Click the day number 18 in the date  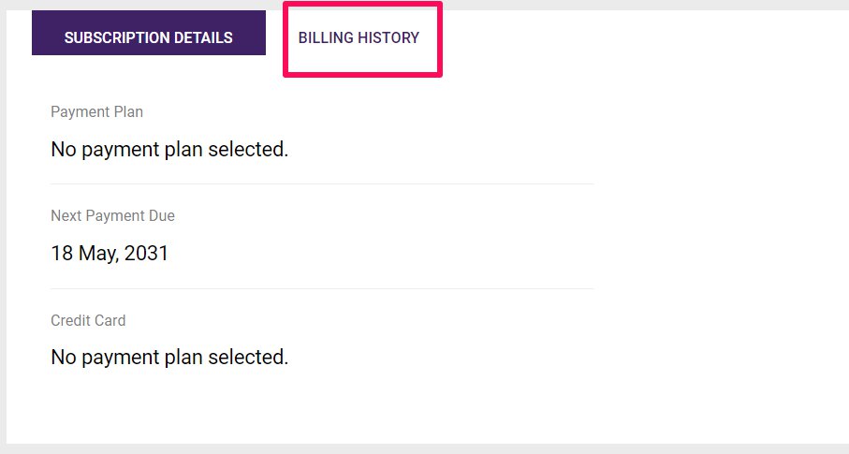click(61, 254)
